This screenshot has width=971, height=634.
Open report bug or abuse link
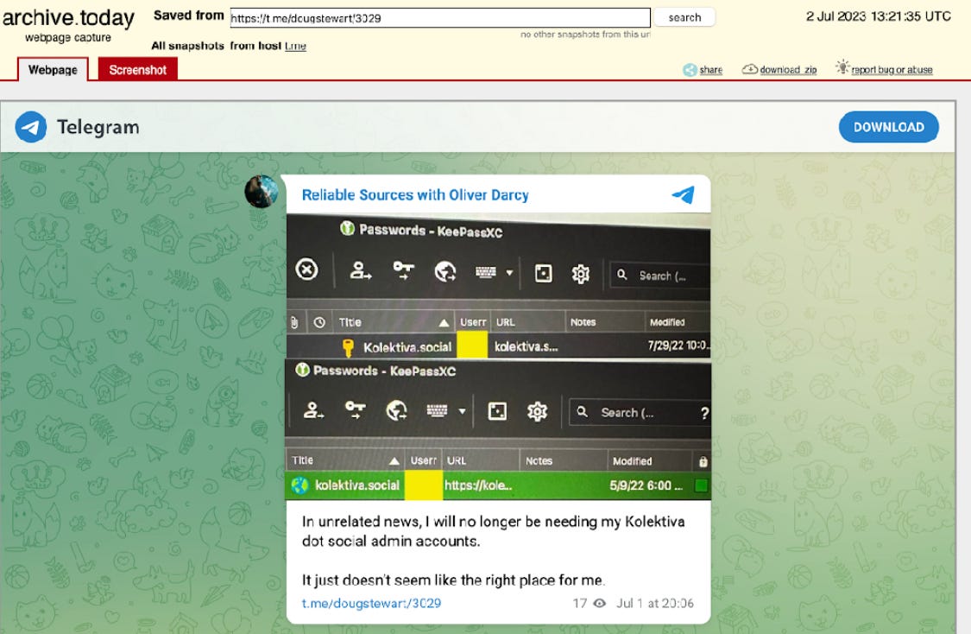(892, 70)
